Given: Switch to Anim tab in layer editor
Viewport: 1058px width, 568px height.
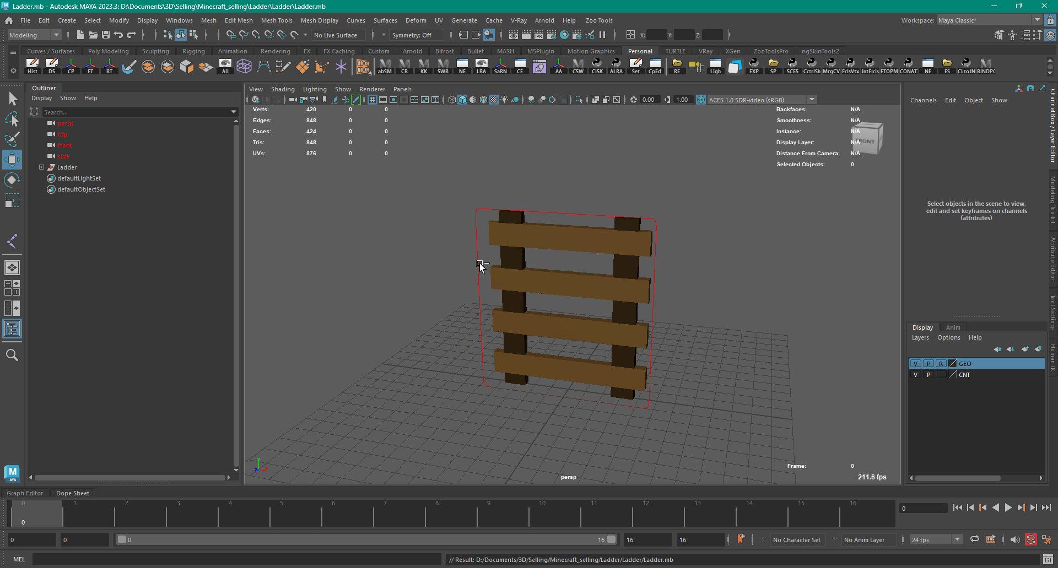Looking at the screenshot, I should tap(953, 327).
